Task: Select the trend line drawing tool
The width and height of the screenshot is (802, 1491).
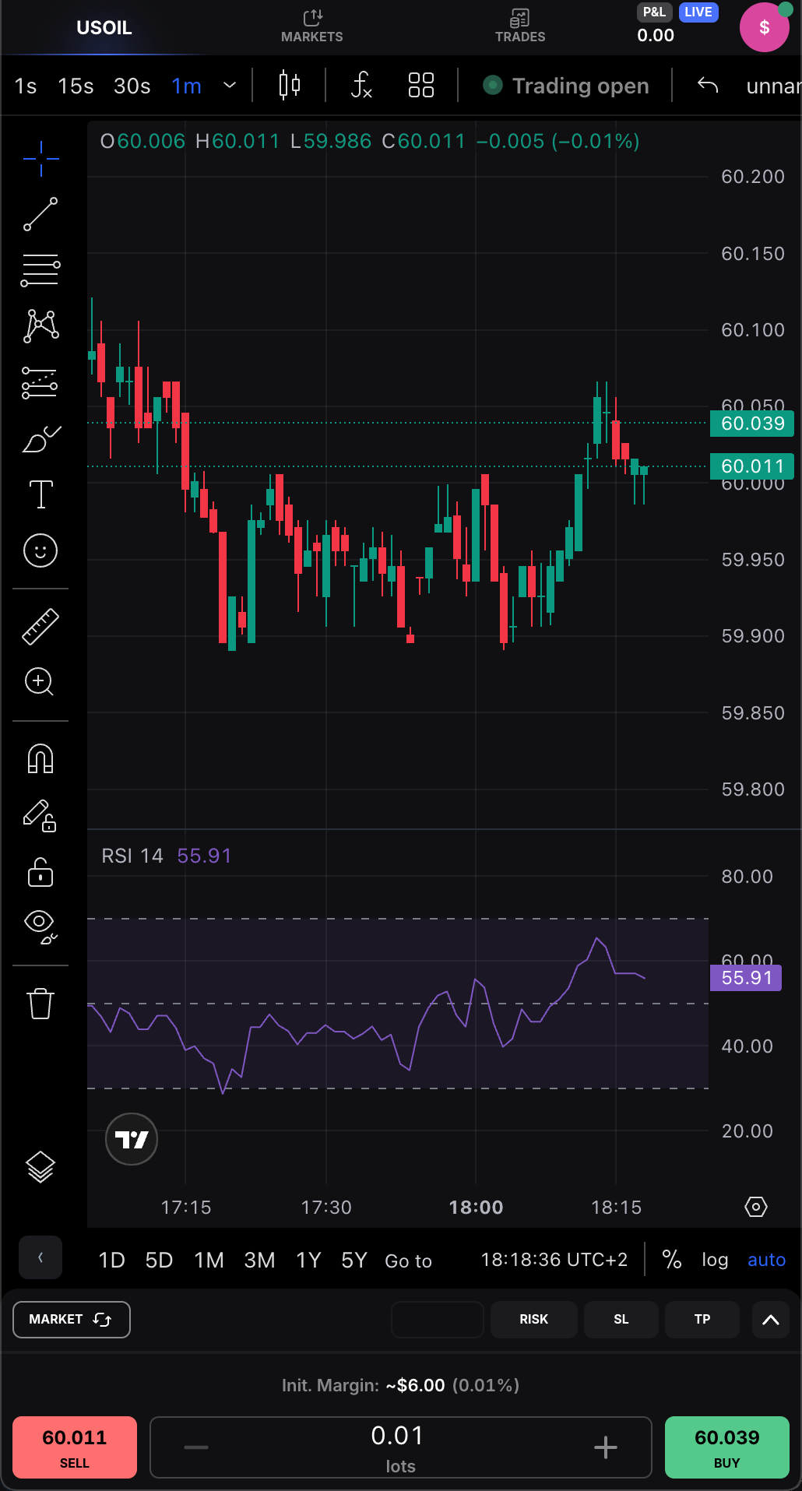Action: [x=40, y=214]
